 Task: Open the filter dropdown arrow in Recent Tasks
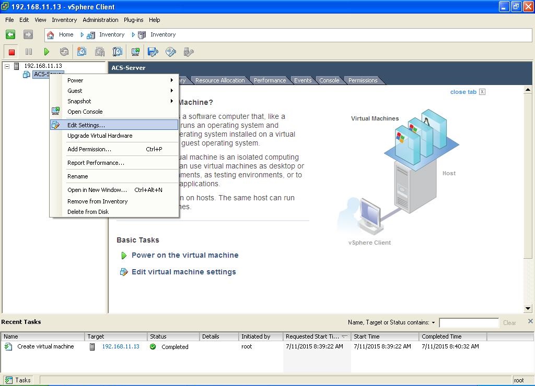click(x=433, y=323)
